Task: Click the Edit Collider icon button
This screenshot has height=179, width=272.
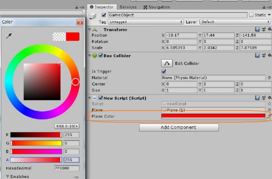Action: click(167, 63)
